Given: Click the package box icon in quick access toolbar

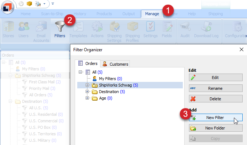Looking at the screenshot, I should pyautogui.click(x=29, y=4).
